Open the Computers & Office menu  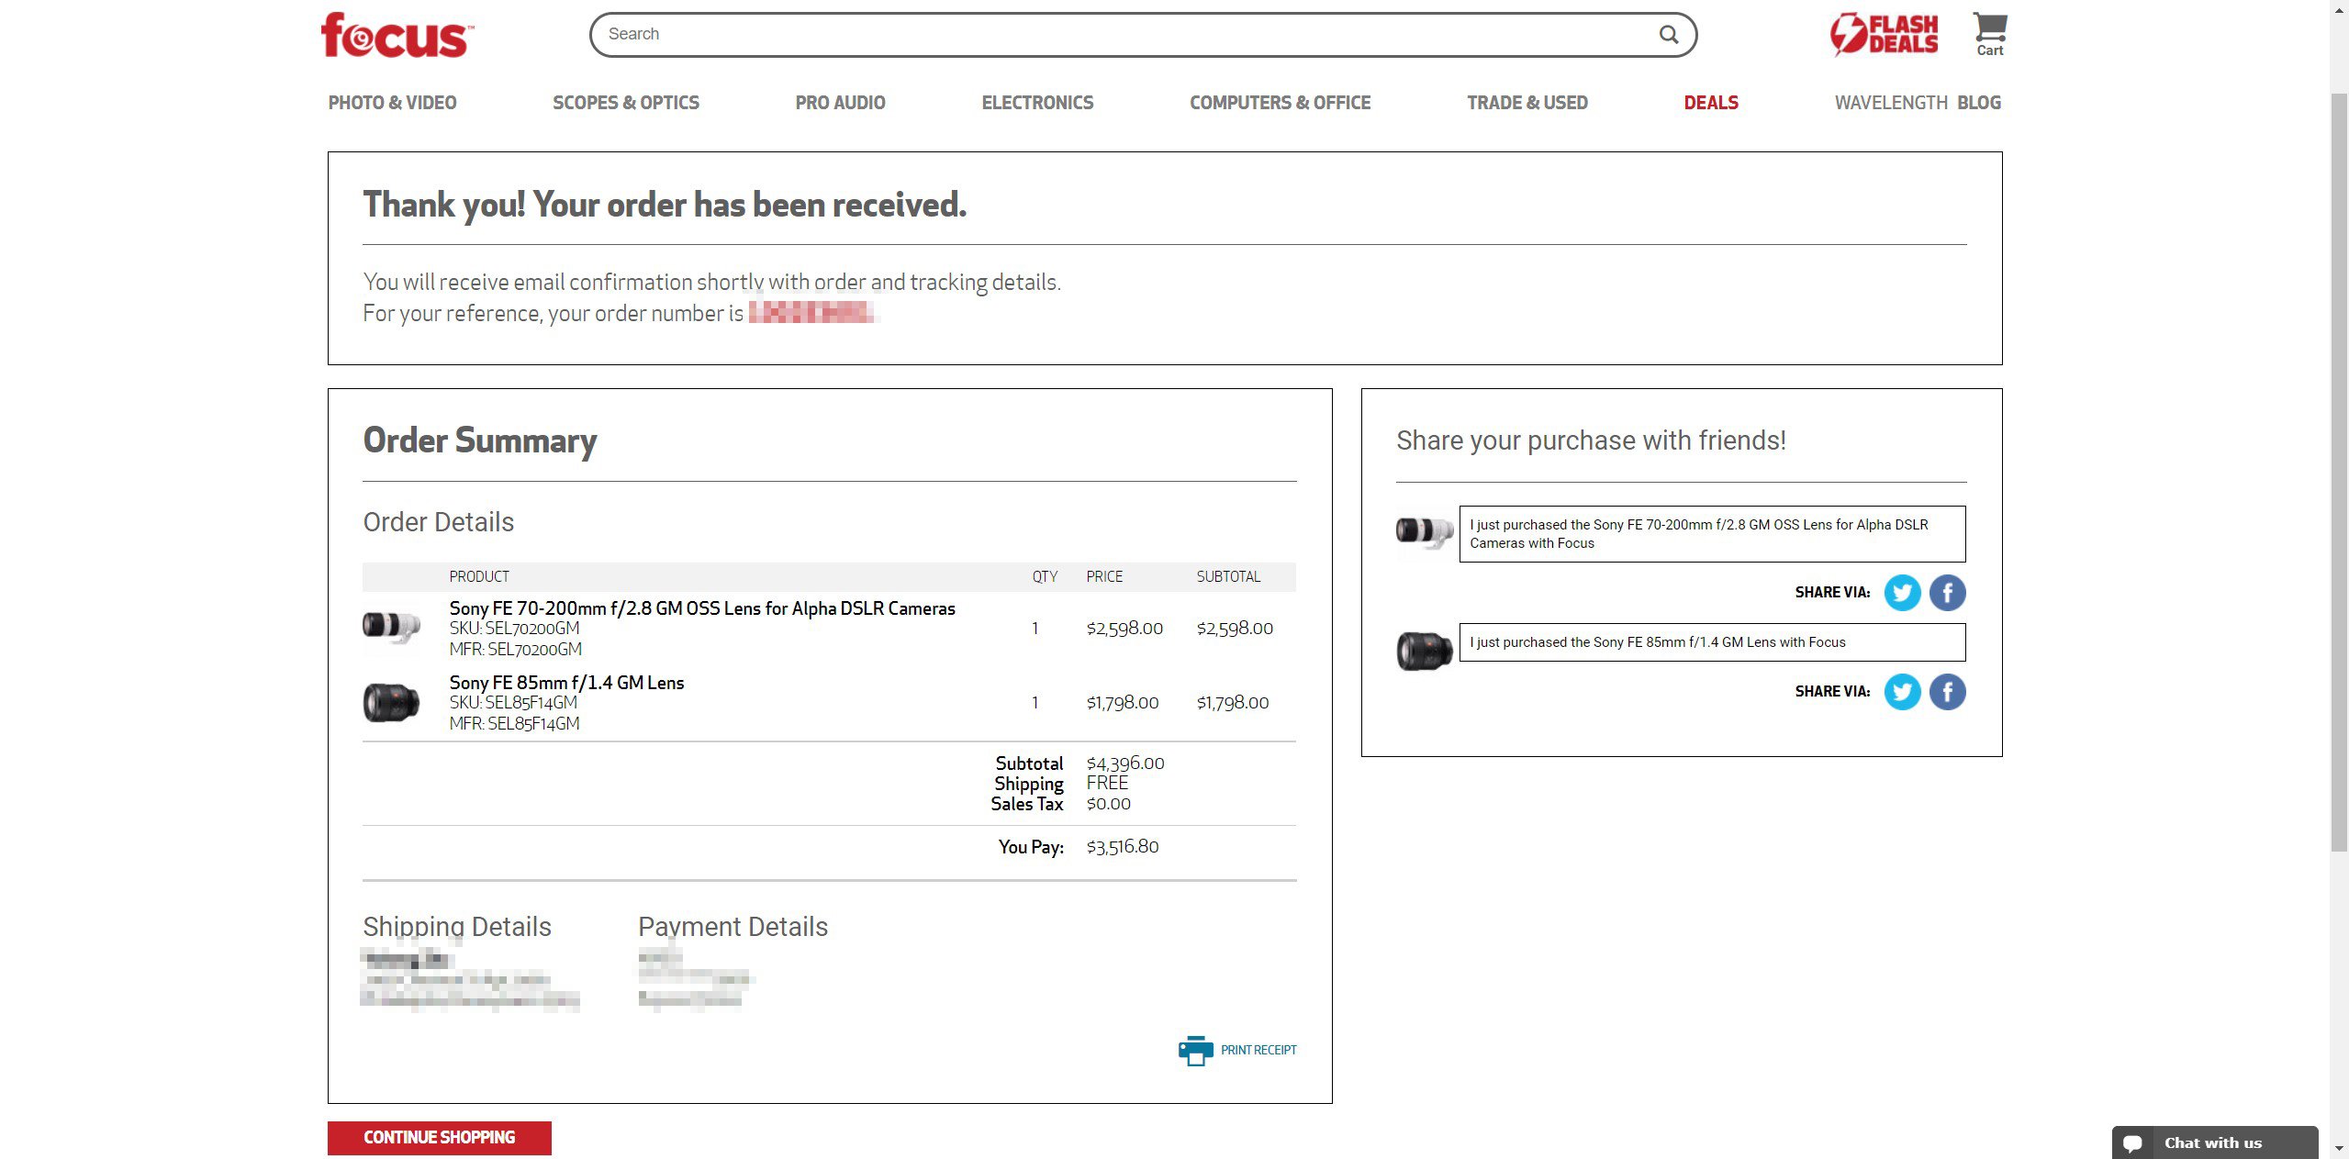(x=1280, y=103)
